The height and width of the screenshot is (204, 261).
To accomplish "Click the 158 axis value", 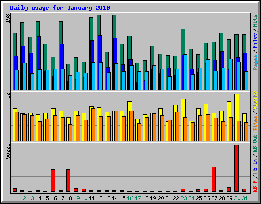I will [8, 18].
